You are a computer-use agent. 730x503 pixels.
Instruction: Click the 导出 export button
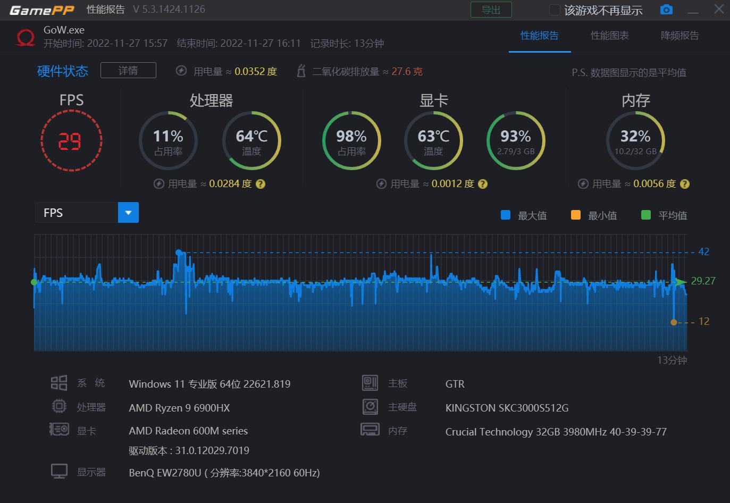(491, 9)
